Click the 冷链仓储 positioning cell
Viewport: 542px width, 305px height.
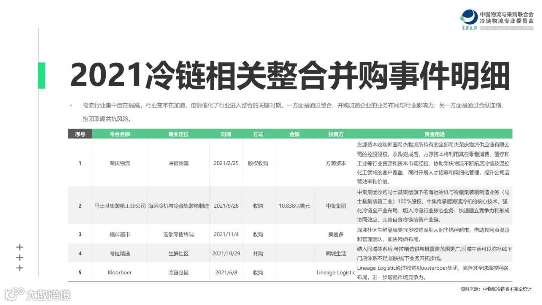[x=178, y=272]
